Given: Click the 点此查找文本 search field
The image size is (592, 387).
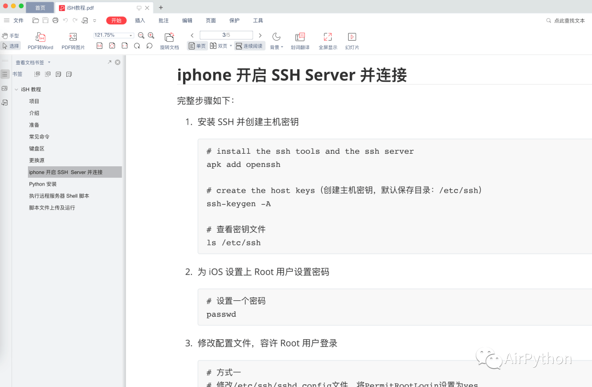Looking at the screenshot, I should [566, 21].
